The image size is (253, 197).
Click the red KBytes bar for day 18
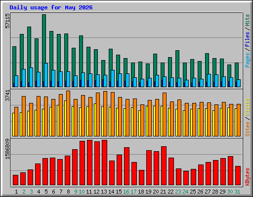tap(141, 178)
